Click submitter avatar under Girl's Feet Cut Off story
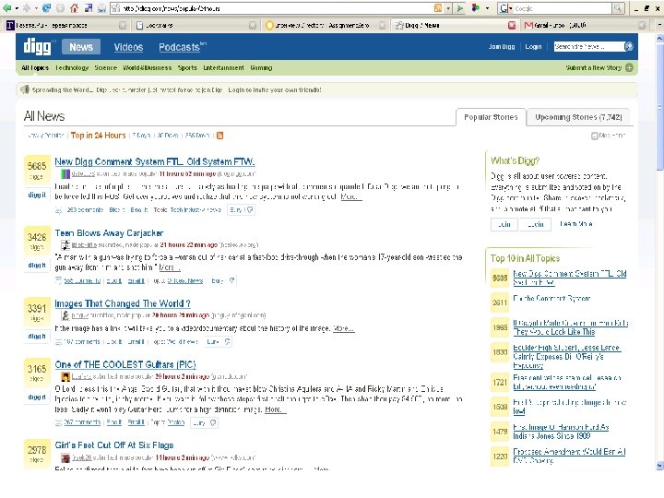Screen dimensions: 664x498 tap(65, 457)
